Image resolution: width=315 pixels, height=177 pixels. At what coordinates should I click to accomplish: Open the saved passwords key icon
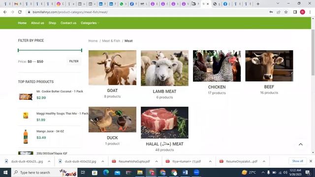[x=271, y=12]
